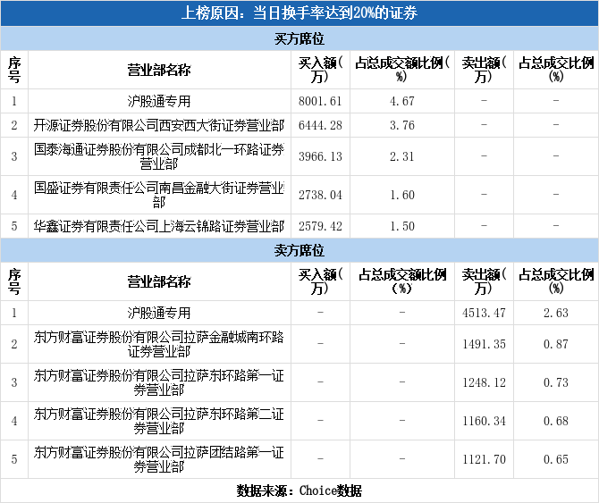
Task: Click the value 8001.61
Action: (x=320, y=101)
